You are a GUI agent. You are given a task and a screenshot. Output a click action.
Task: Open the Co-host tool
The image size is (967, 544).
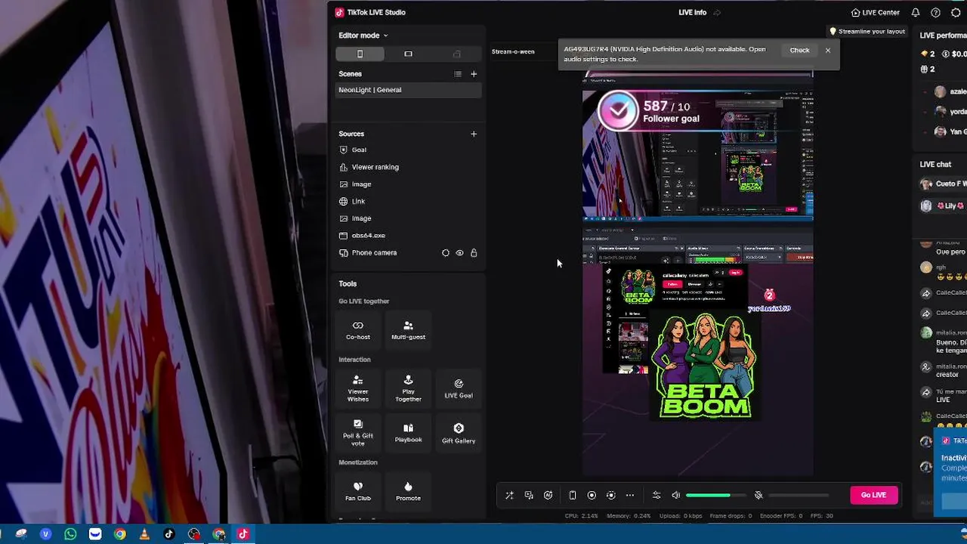[358, 330]
